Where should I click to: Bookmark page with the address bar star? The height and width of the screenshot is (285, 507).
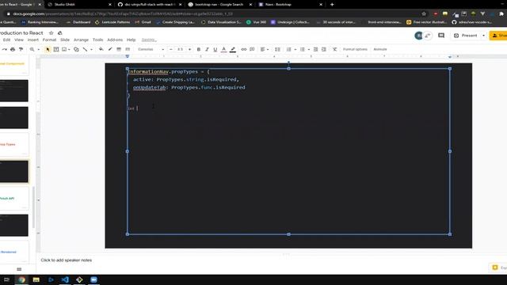[x=424, y=14]
